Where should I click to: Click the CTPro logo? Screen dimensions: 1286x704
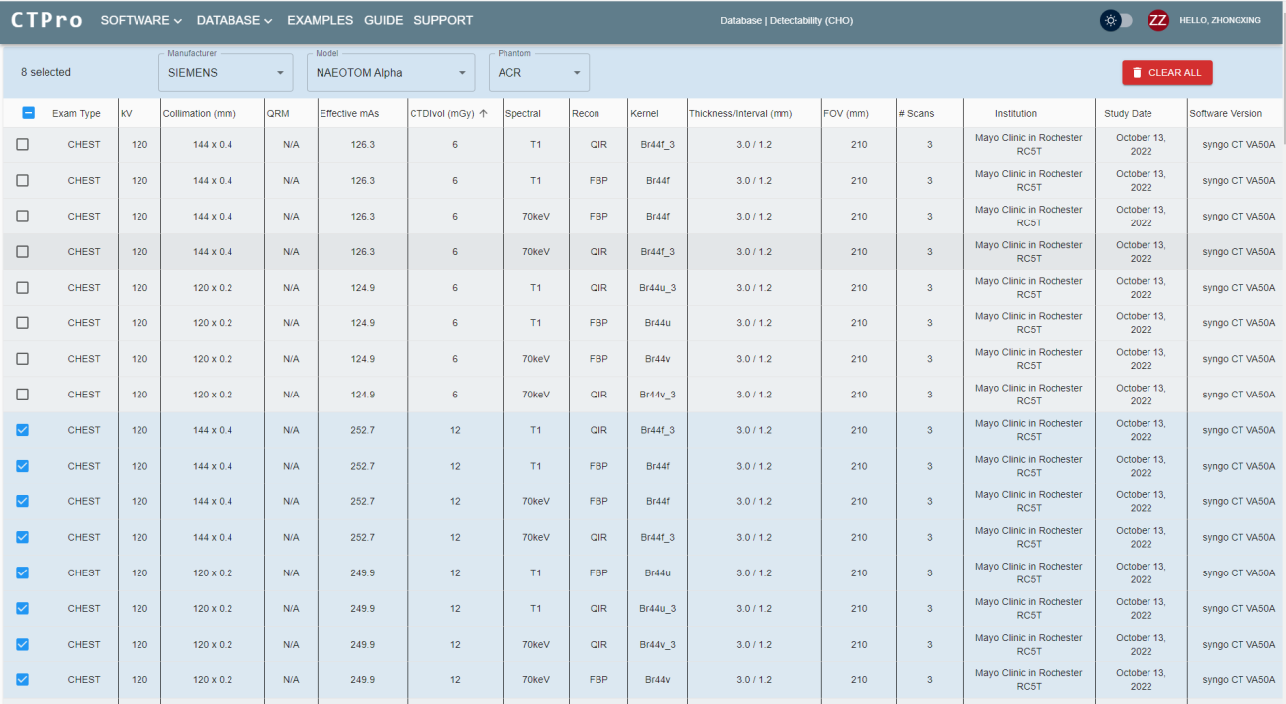(46, 21)
